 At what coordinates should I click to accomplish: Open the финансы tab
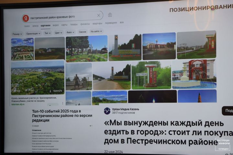point(85,24)
